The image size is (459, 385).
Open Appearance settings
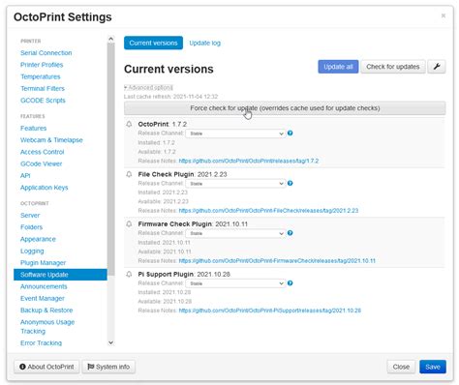[x=38, y=239]
